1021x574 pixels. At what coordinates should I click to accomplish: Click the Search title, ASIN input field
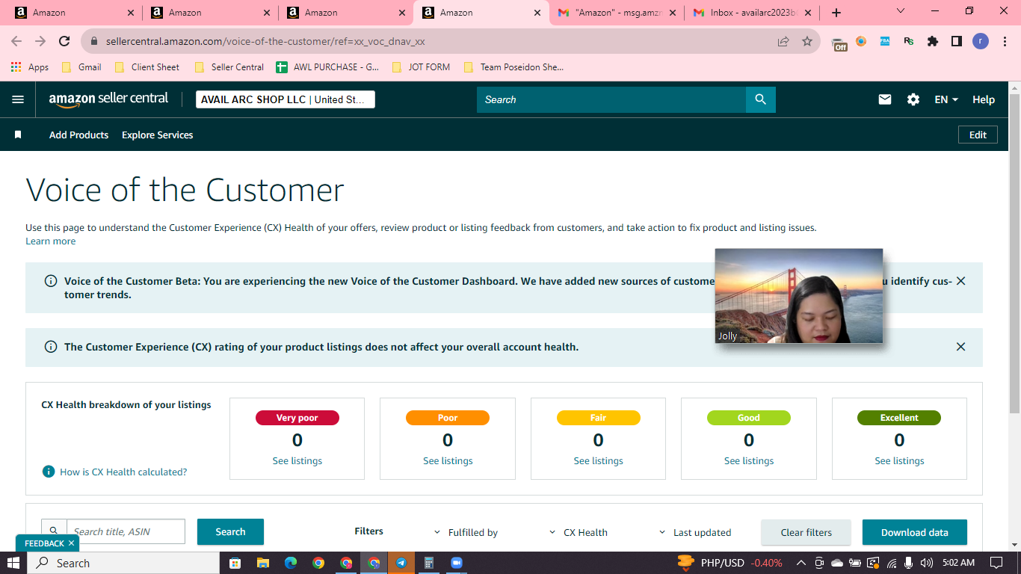[126, 531]
